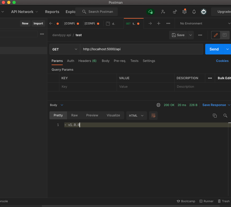The width and height of the screenshot is (231, 207).
Task: Toggle line wrap in response
Action: [x=153, y=116]
